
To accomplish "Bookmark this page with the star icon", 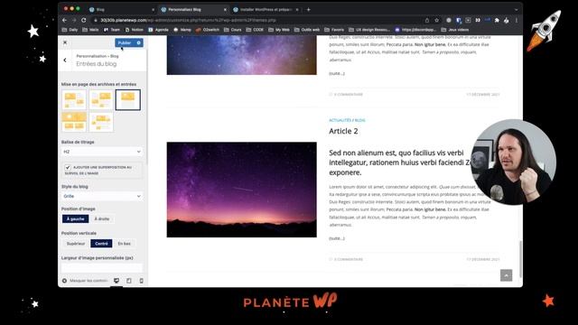I will click(437, 20).
